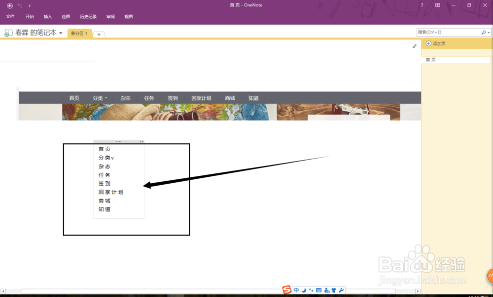Open the quick access toolbar customize arrow

click(30, 5)
